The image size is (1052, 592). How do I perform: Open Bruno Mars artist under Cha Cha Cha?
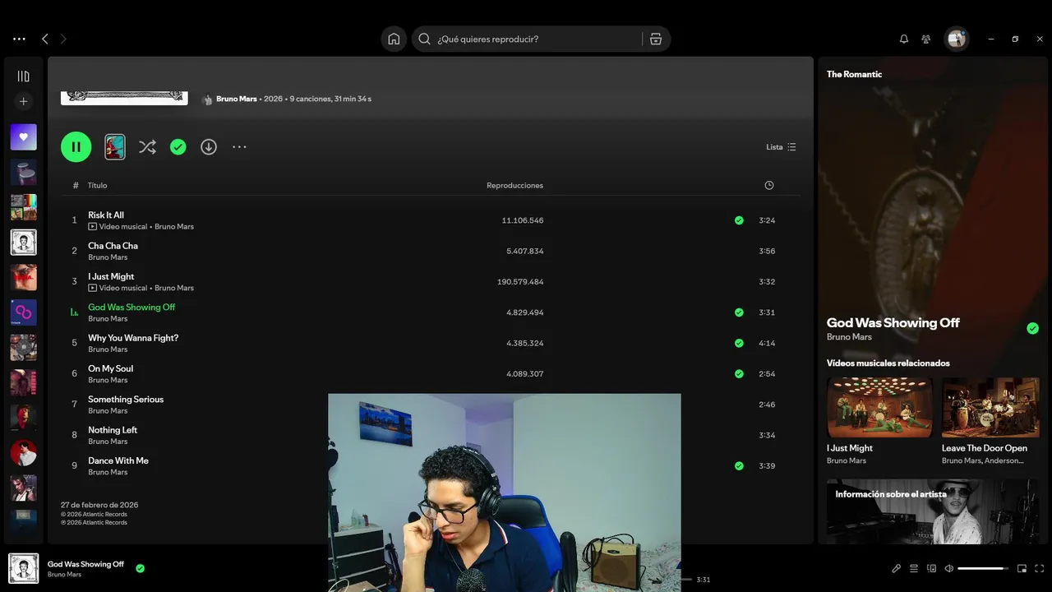[x=108, y=257]
